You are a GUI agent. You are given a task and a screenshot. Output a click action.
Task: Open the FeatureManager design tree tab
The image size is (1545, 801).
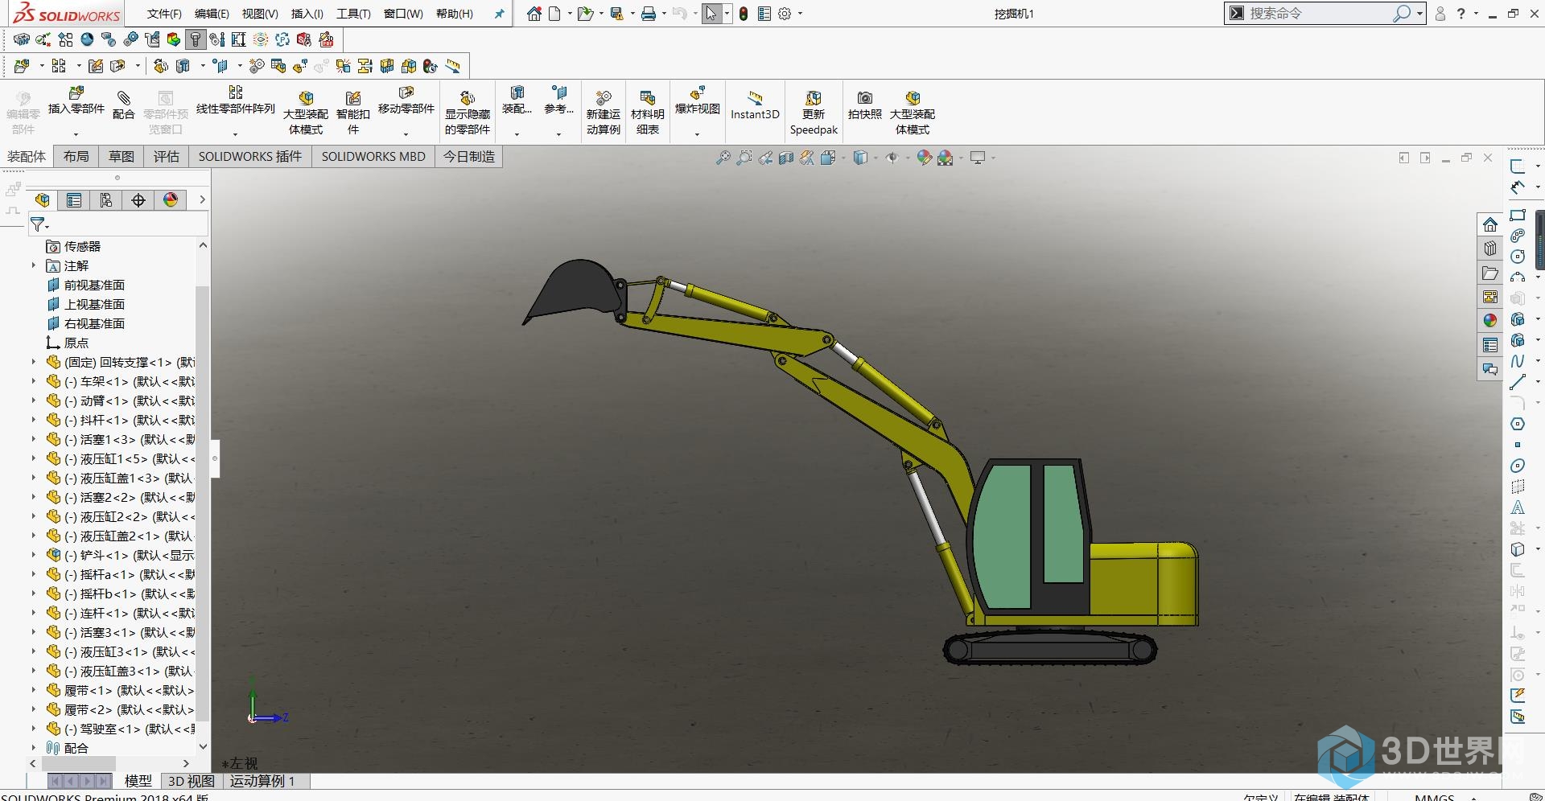coord(43,200)
